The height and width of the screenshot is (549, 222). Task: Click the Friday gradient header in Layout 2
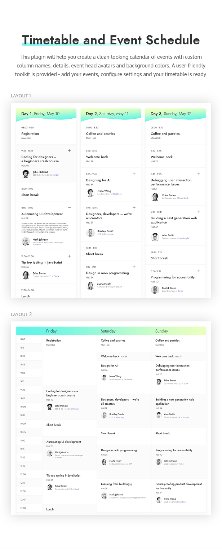coord(52,331)
